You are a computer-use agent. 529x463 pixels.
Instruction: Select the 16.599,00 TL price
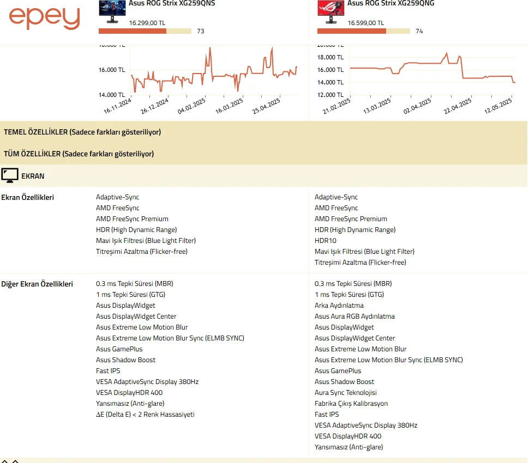(366, 23)
